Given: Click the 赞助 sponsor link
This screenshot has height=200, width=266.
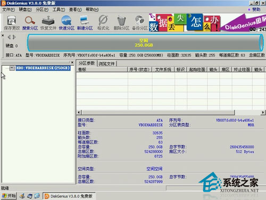Looking at the screenshot, I should point(256,10).
